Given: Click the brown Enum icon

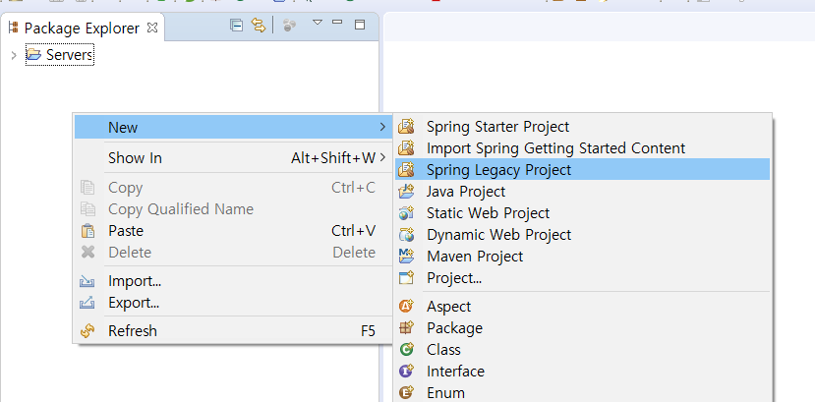Looking at the screenshot, I should (406, 392).
